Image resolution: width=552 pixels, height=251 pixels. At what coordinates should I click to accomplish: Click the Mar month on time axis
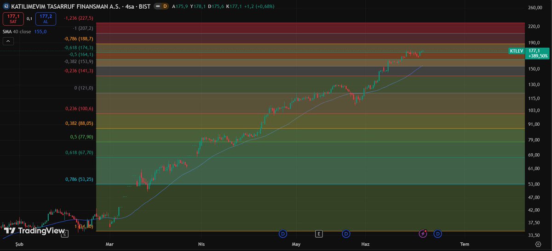pyautogui.click(x=109, y=245)
